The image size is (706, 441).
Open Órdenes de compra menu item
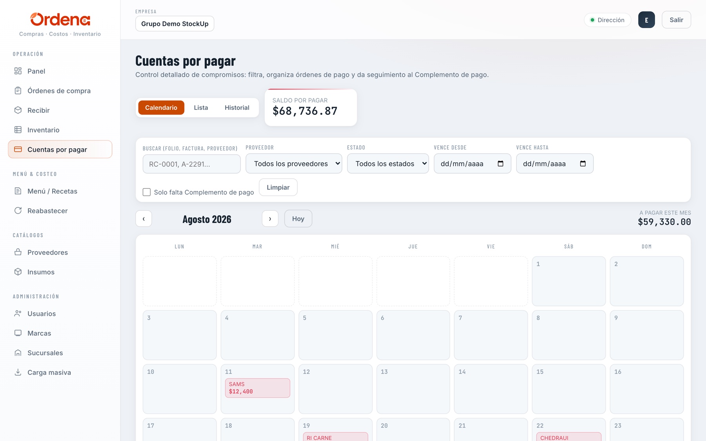pos(60,91)
